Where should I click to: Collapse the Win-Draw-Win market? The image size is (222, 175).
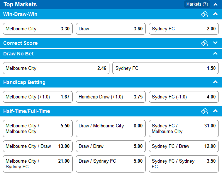(x=215, y=14)
